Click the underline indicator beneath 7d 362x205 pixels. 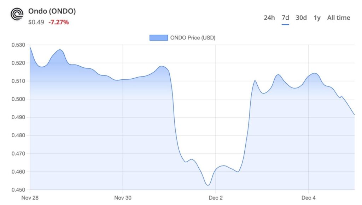point(285,24)
